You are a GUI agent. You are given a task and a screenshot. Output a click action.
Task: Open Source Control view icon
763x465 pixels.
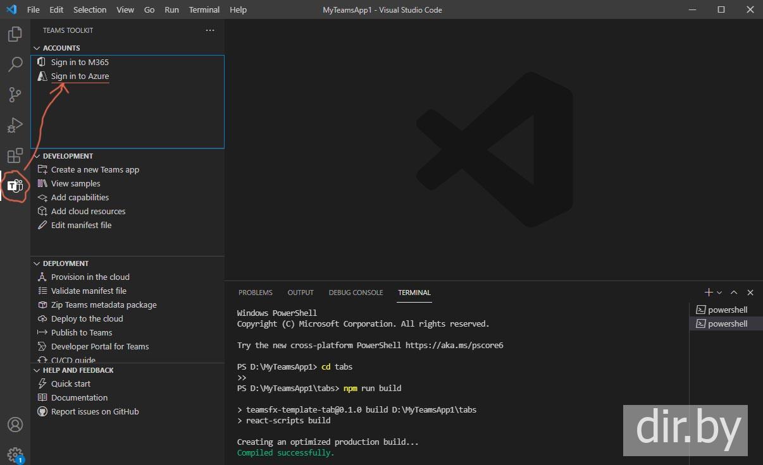click(15, 95)
